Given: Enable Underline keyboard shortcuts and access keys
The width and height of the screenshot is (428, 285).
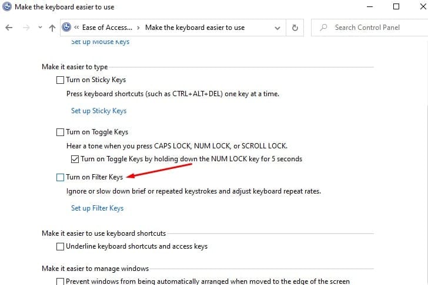Looking at the screenshot, I should pyautogui.click(x=60, y=247).
